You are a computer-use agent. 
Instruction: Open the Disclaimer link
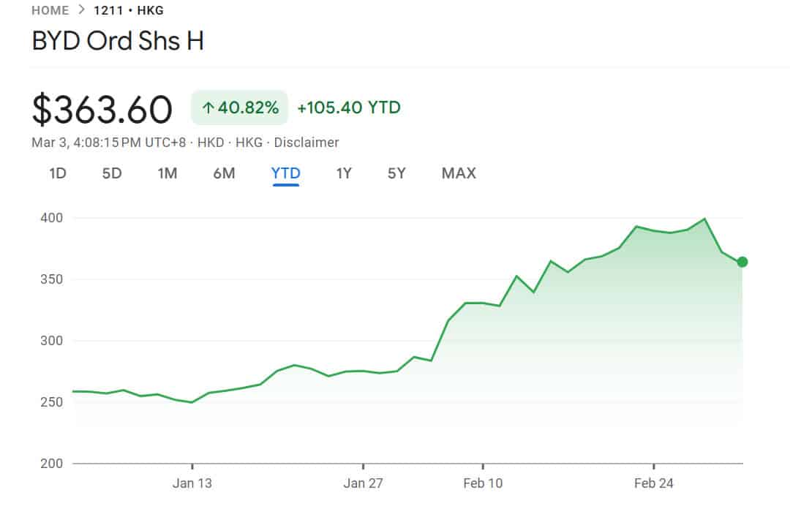(x=306, y=143)
